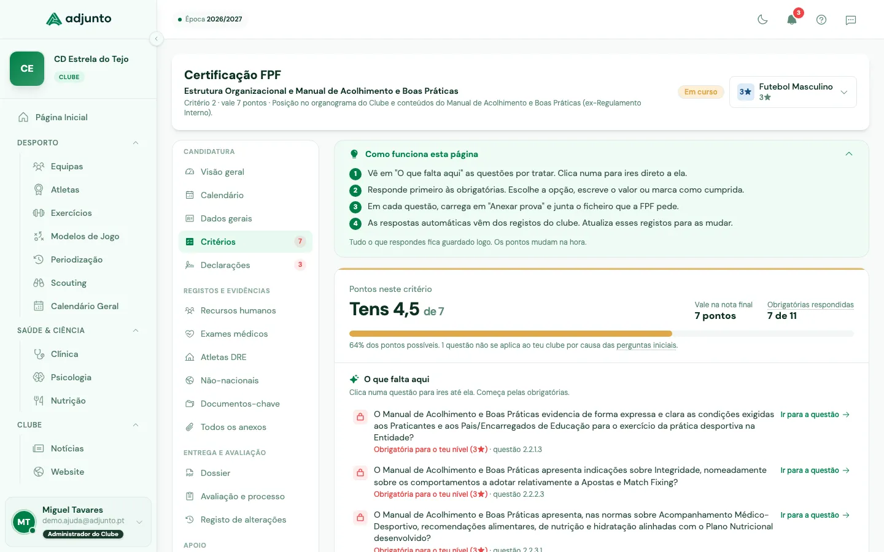Viewport: 884px width, 552px height.
Task: Click the Modelos de Jogo icon
Action: (39, 236)
